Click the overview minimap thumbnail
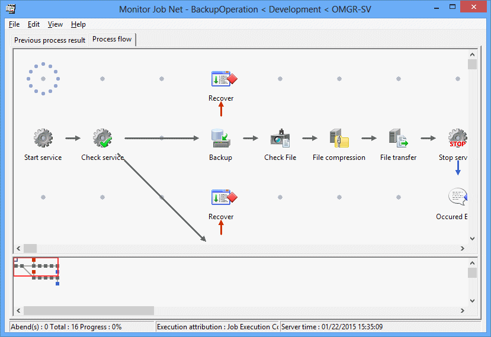This screenshot has width=491, height=337. coord(36,268)
